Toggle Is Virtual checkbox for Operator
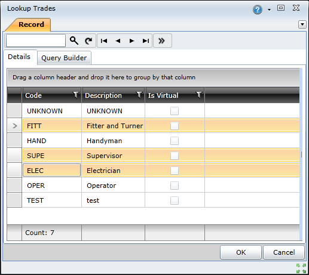Image resolution: width=309 pixels, height=275 pixels. (x=175, y=186)
